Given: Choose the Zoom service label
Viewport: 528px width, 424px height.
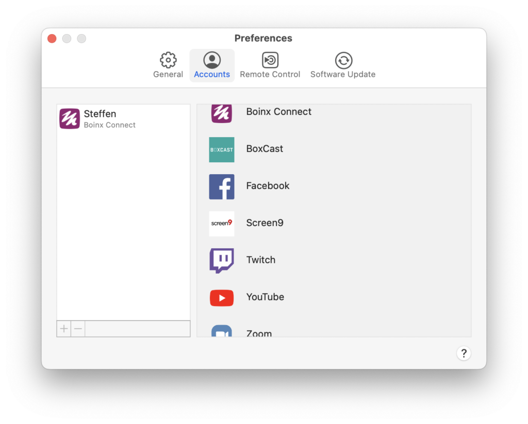Looking at the screenshot, I should pyautogui.click(x=259, y=333).
